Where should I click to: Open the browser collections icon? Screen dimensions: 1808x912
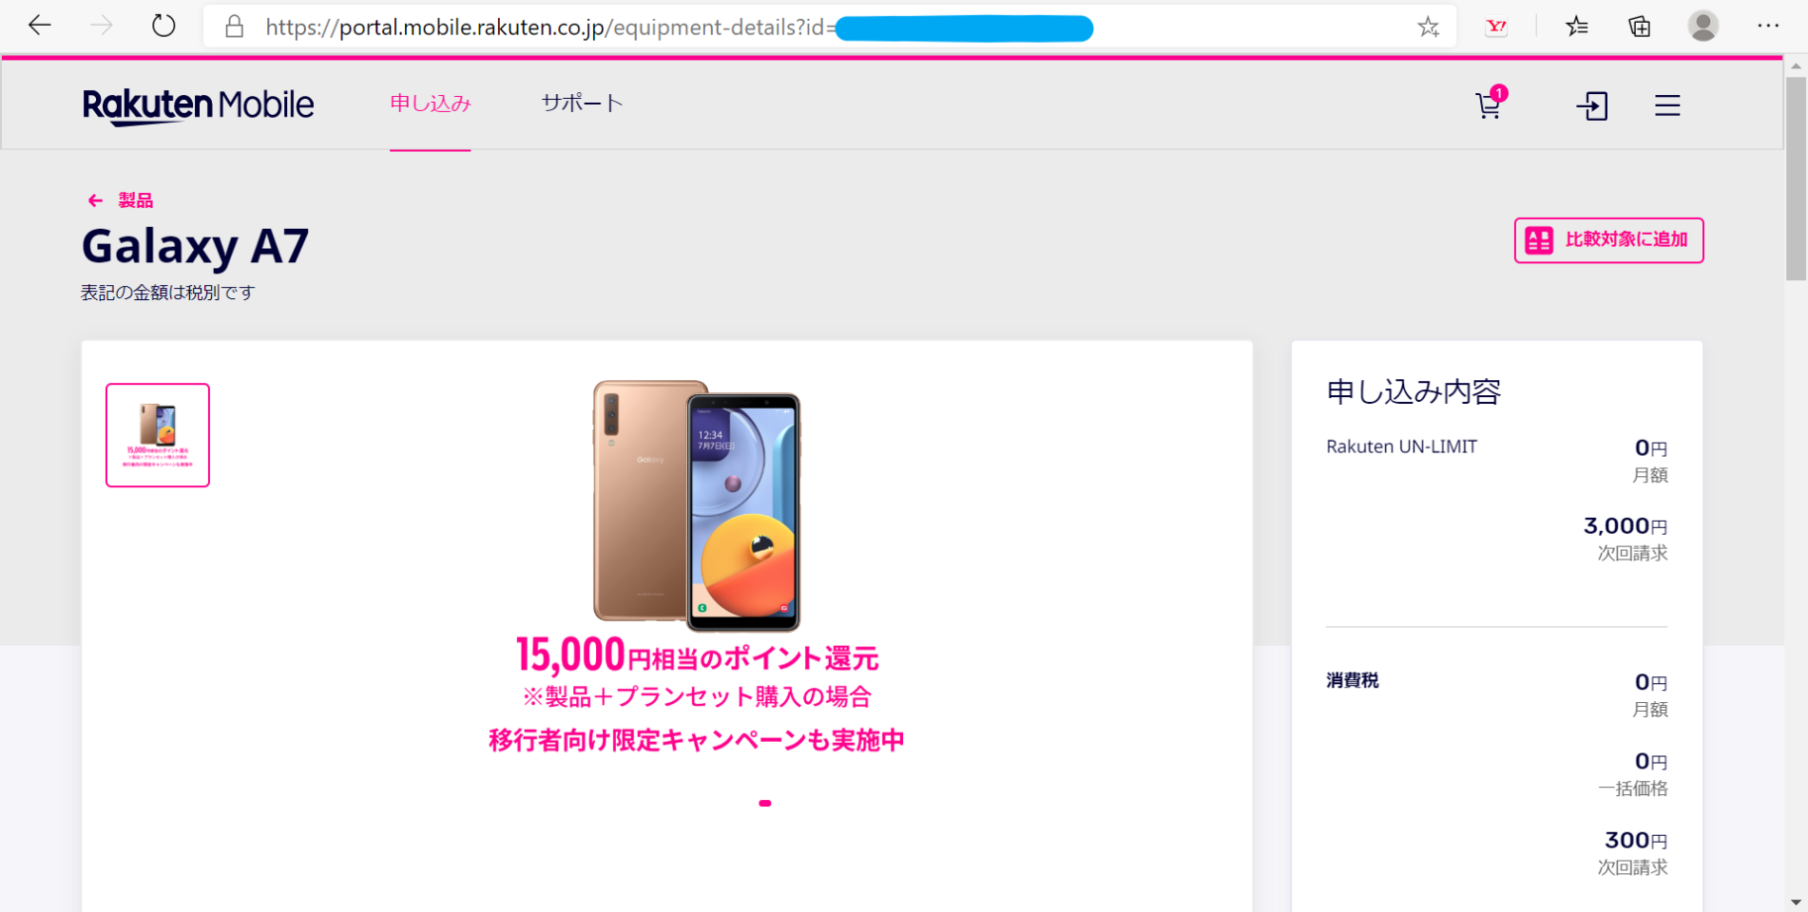coord(1640,27)
